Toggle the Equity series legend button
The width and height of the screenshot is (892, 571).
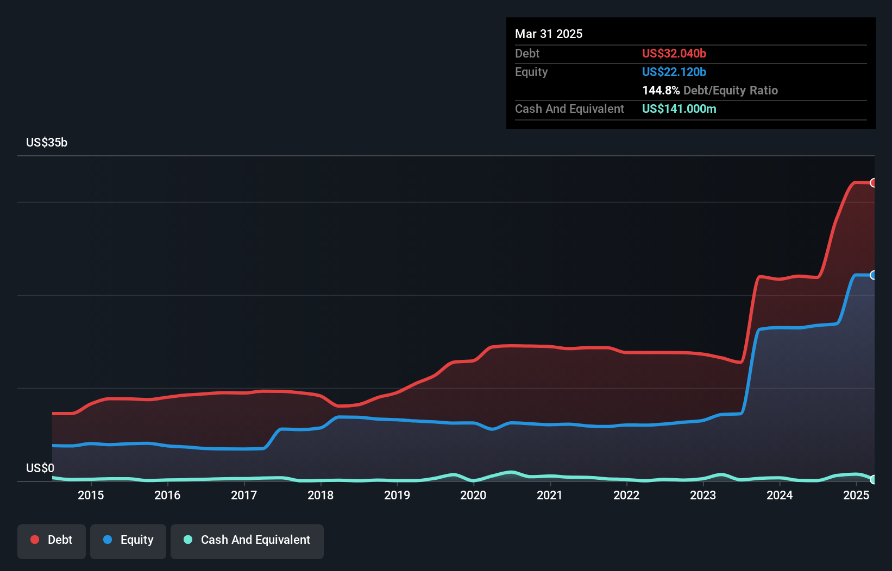tap(128, 541)
